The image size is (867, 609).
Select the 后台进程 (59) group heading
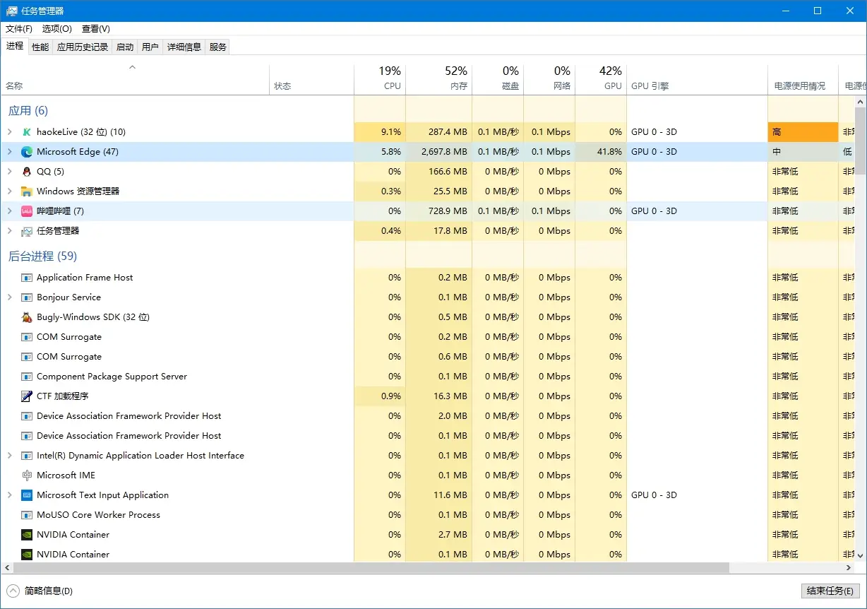42,256
